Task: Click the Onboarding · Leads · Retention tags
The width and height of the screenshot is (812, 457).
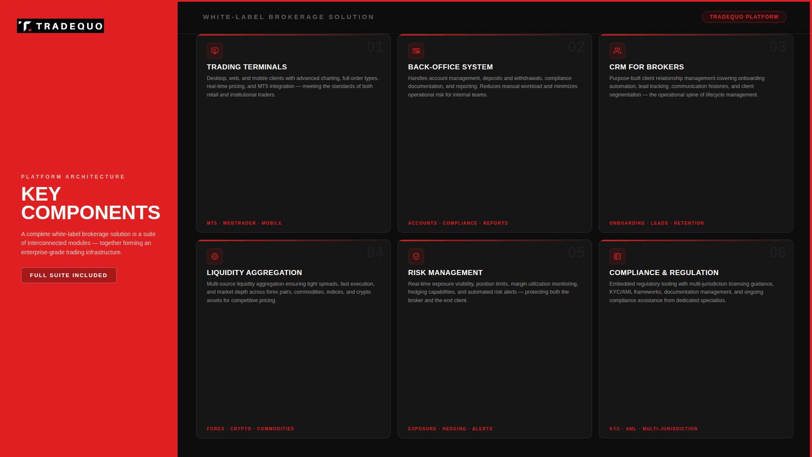Action: 657,223
